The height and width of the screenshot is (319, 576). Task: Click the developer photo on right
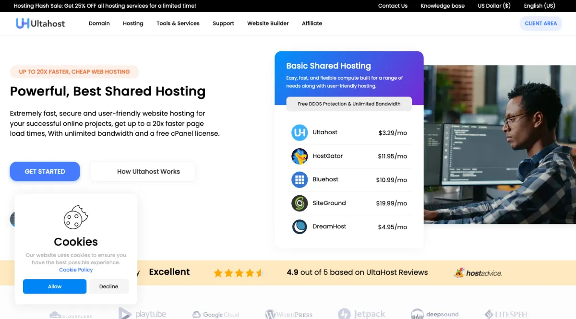pos(500,144)
